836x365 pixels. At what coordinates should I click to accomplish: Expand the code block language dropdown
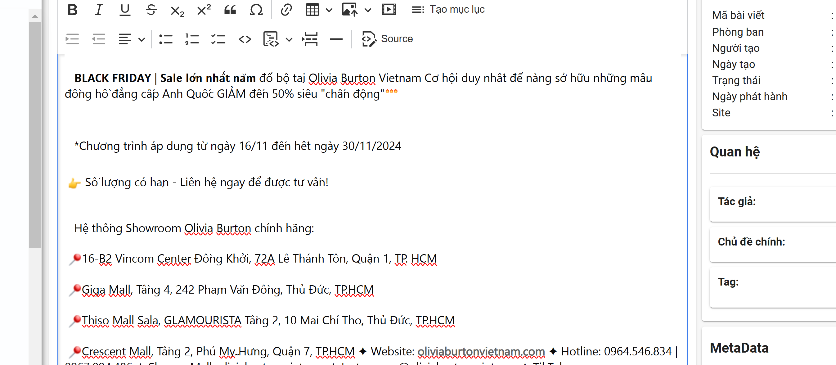(x=289, y=40)
